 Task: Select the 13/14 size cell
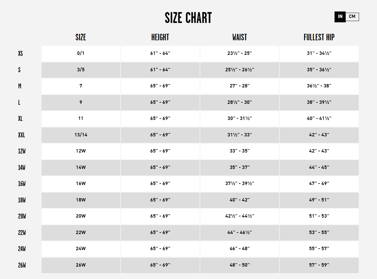81,135
